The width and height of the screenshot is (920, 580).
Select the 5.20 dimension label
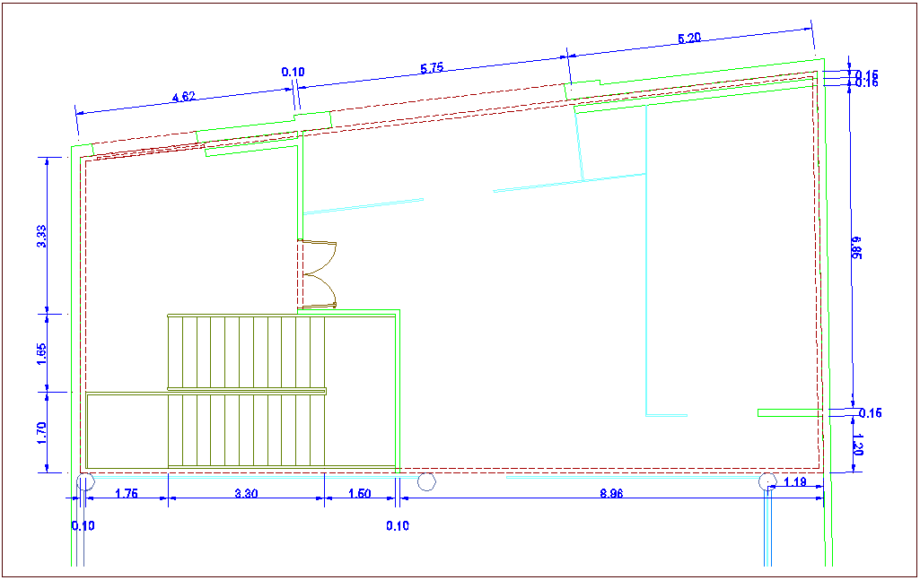[x=689, y=38]
